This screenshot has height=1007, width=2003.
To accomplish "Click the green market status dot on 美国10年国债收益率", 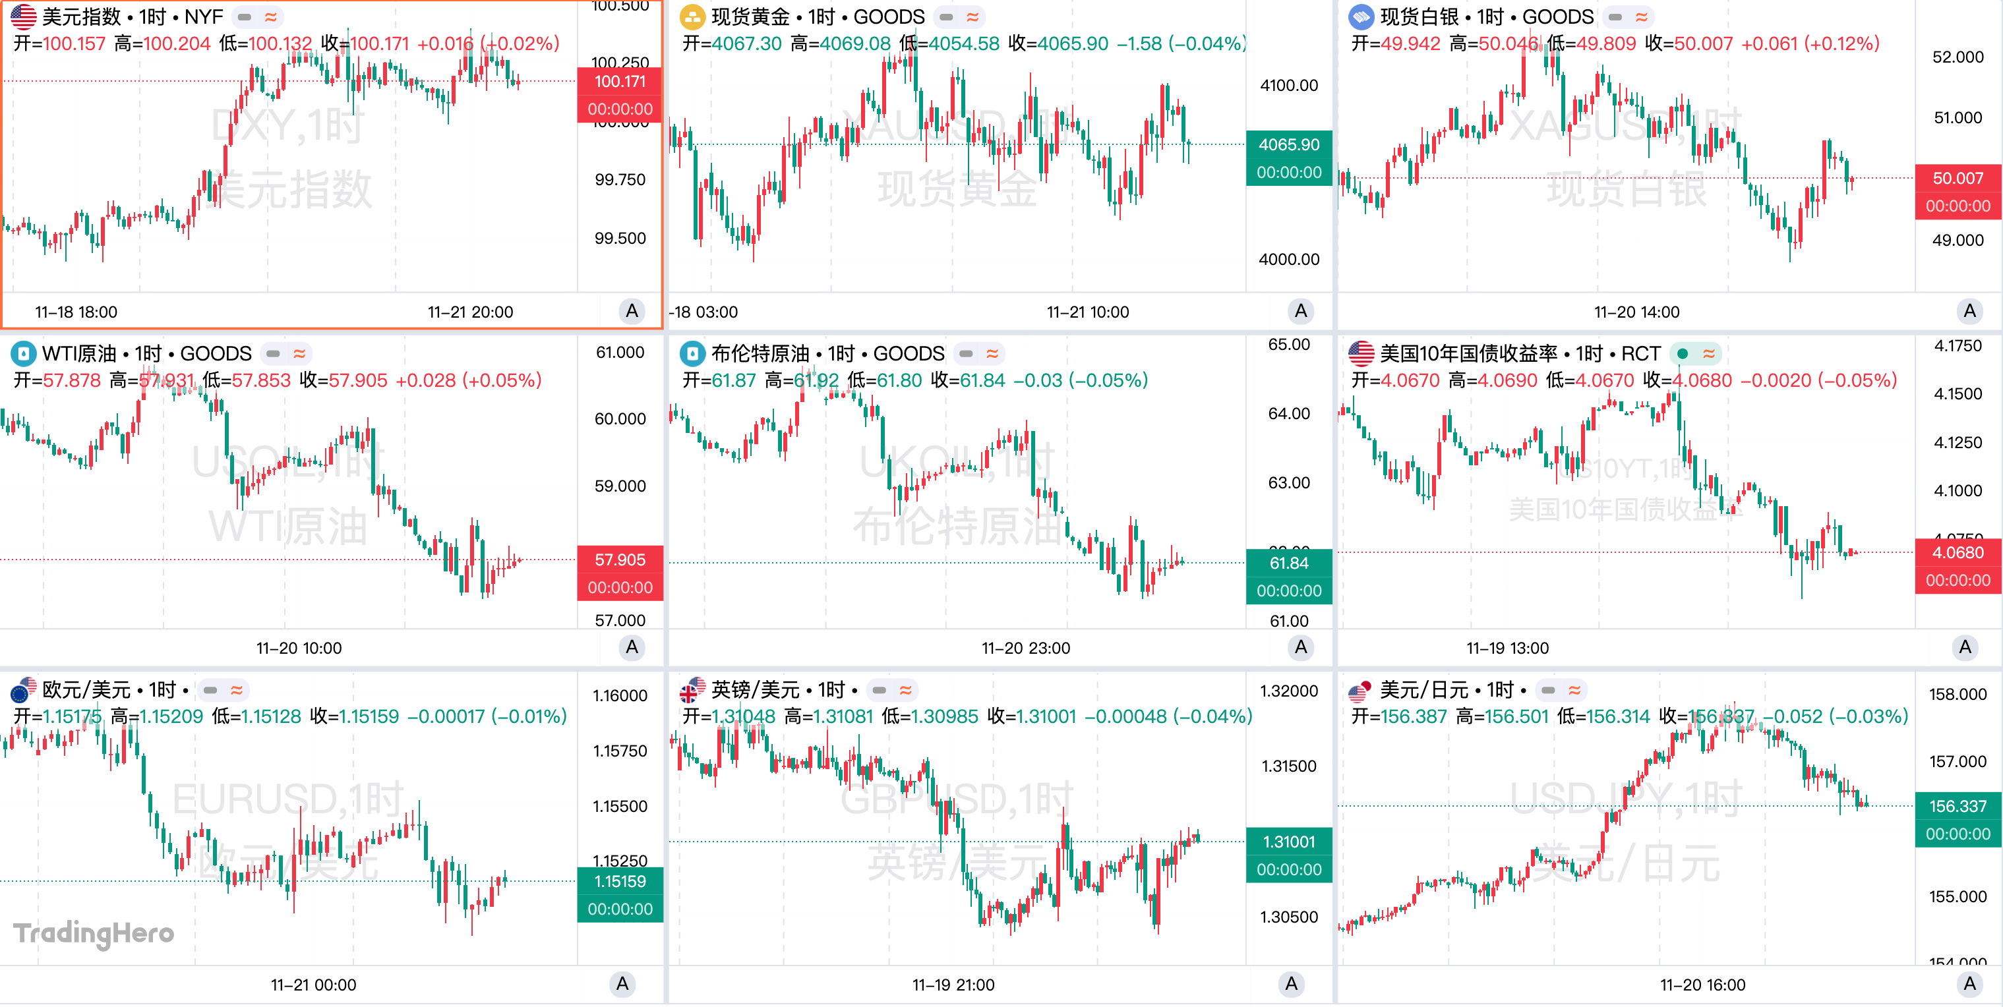I will pos(1683,353).
